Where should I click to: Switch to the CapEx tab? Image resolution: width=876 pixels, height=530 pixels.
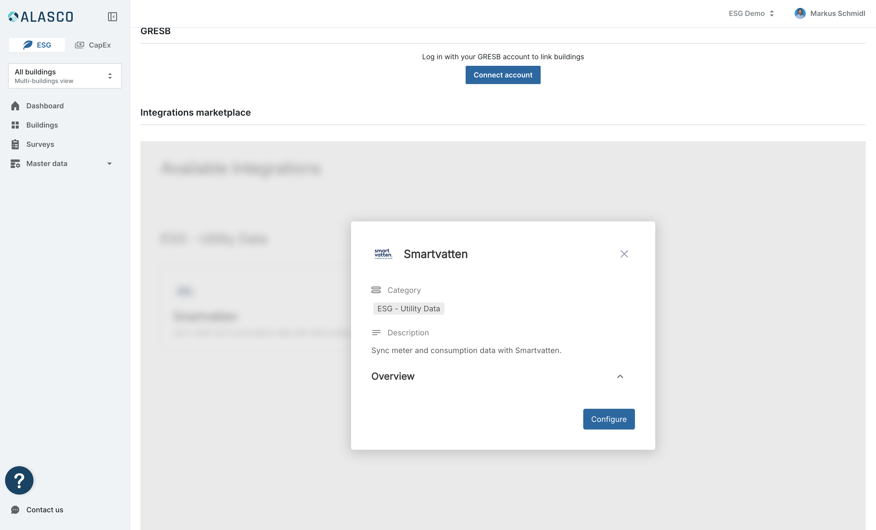93,45
